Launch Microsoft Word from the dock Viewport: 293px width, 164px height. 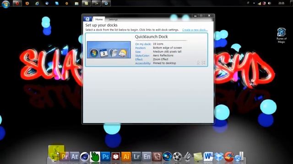[x=208, y=157]
